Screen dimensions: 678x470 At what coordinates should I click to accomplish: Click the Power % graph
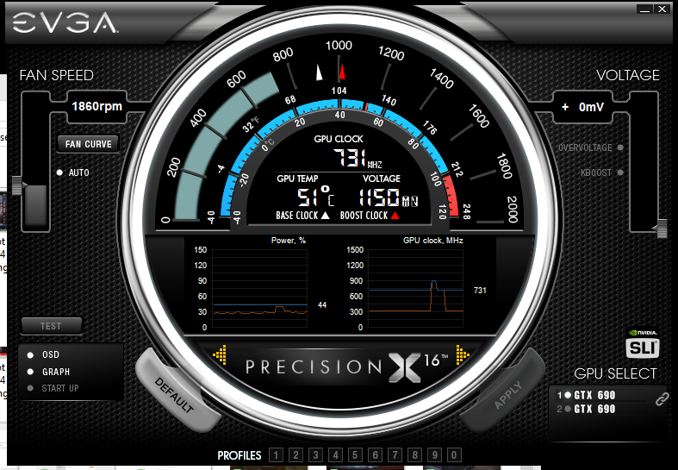pos(259,288)
